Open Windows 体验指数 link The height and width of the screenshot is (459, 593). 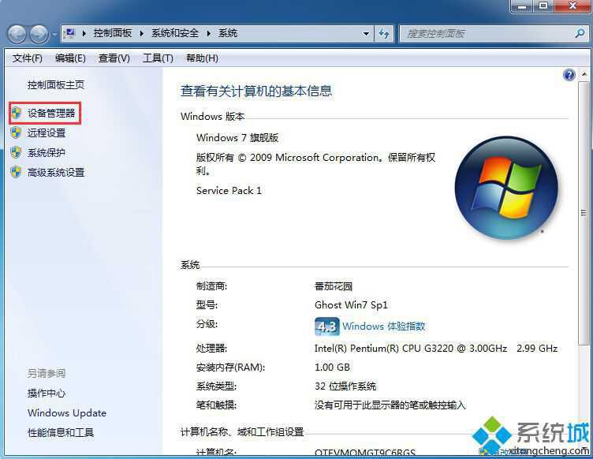pyautogui.click(x=383, y=326)
